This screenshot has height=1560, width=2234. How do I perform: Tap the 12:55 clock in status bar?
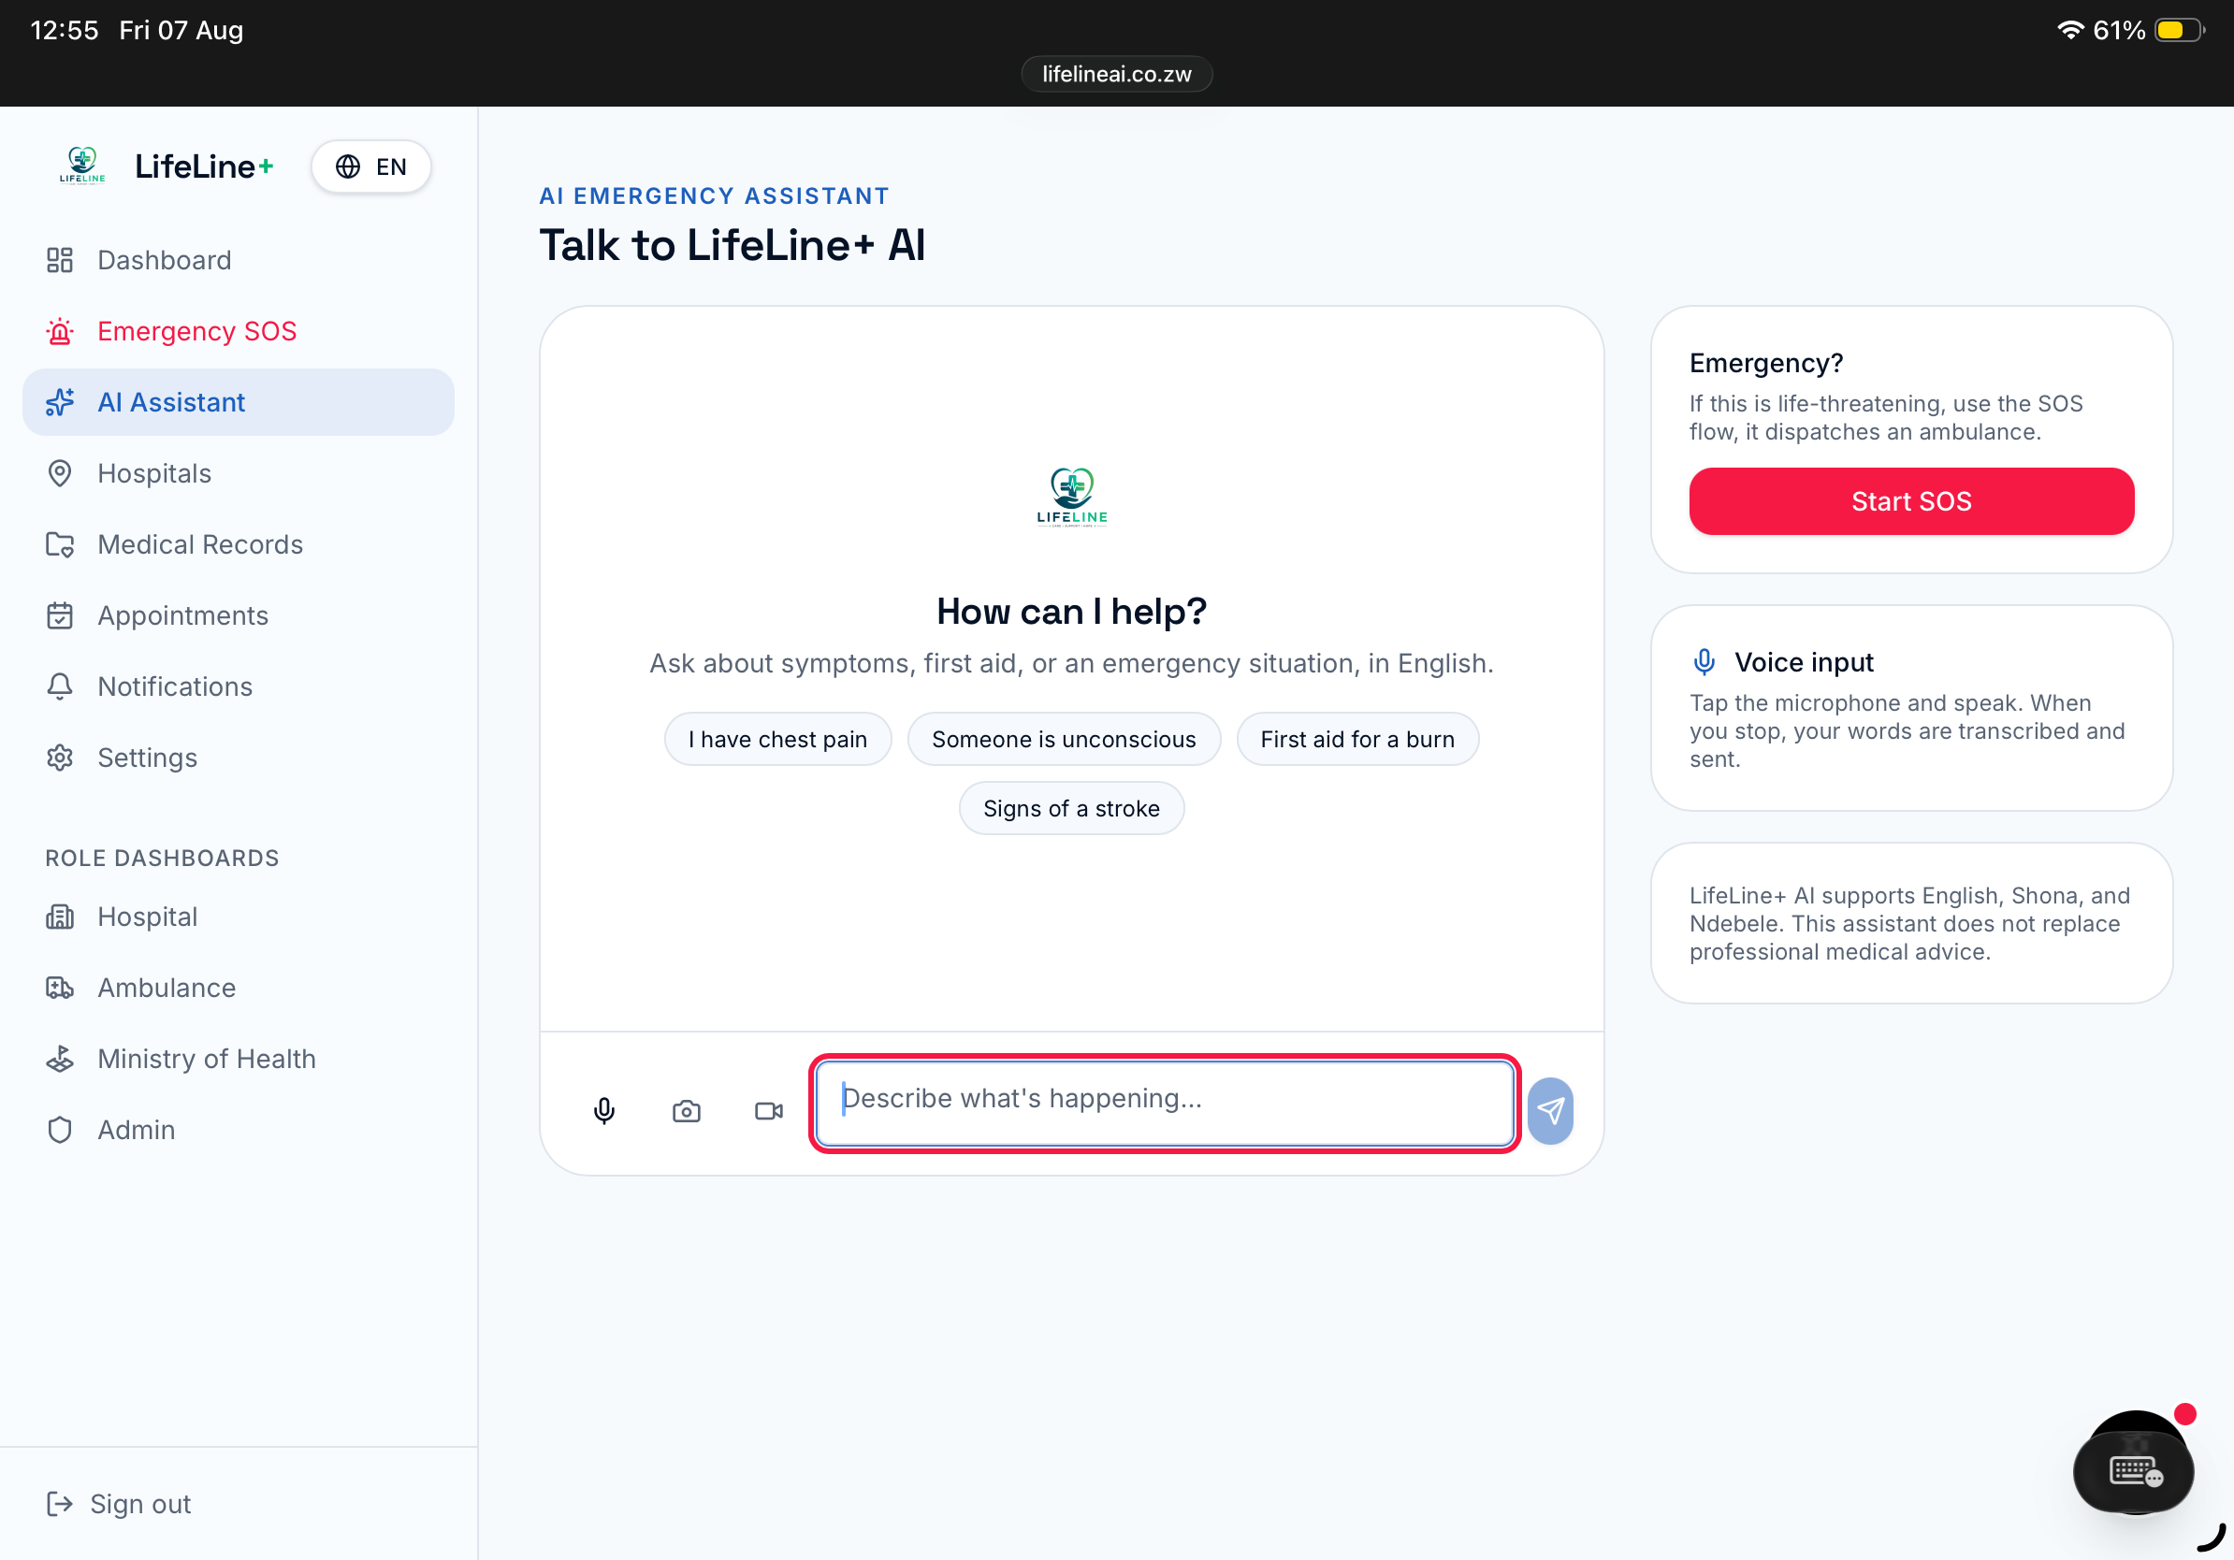click(65, 30)
